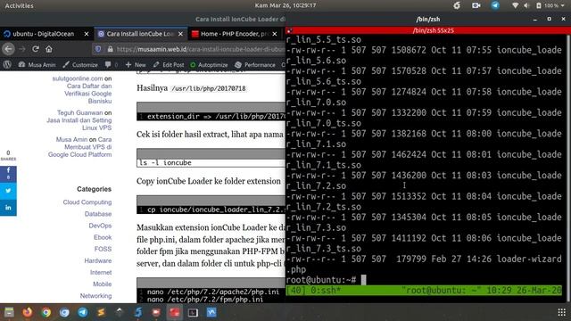This screenshot has height=321, width=571.
Task: Open Musa Amin site menu in admin bar
Action: click(x=37, y=65)
